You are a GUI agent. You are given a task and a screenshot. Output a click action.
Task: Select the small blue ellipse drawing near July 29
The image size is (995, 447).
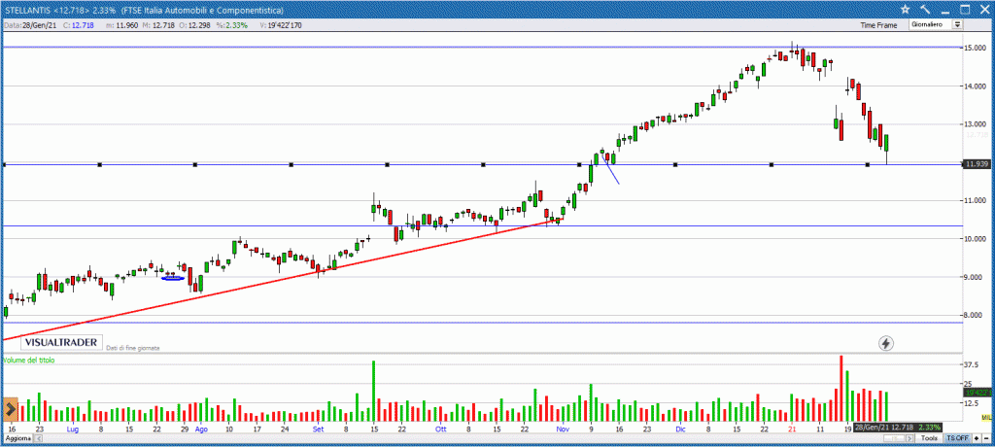173,278
